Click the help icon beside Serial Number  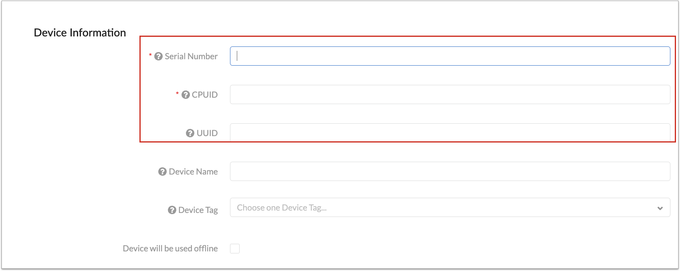pyautogui.click(x=158, y=56)
